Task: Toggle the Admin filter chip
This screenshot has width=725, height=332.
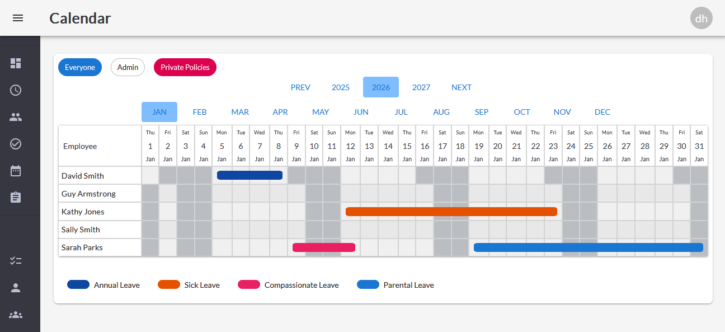Action: [x=128, y=67]
